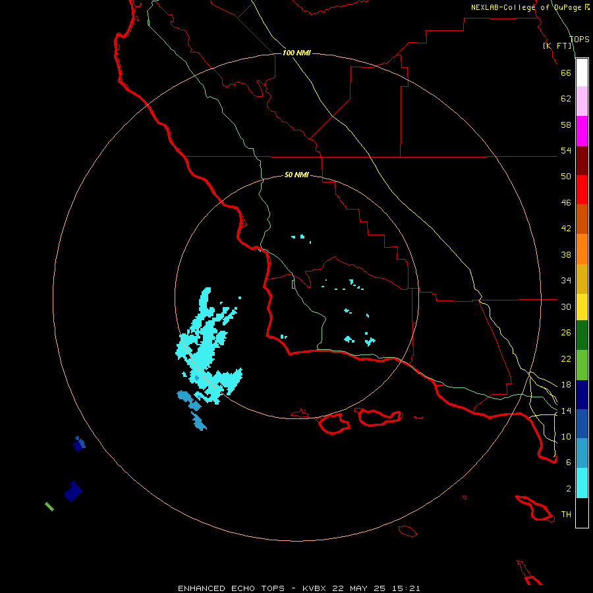The height and width of the screenshot is (593, 593).
Task: Click the legend value "10"
Action: [x=566, y=436]
